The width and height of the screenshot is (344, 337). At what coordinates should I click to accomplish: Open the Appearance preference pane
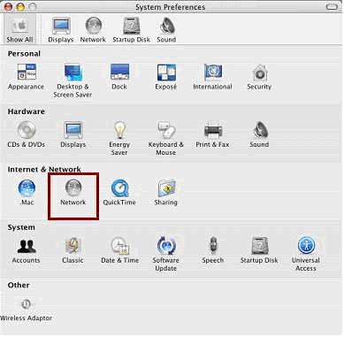click(27, 77)
